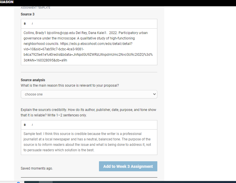This screenshot has height=183, width=236.
Task: Click the 'Explain the source's credibility' prompt text
Action: [88, 112]
